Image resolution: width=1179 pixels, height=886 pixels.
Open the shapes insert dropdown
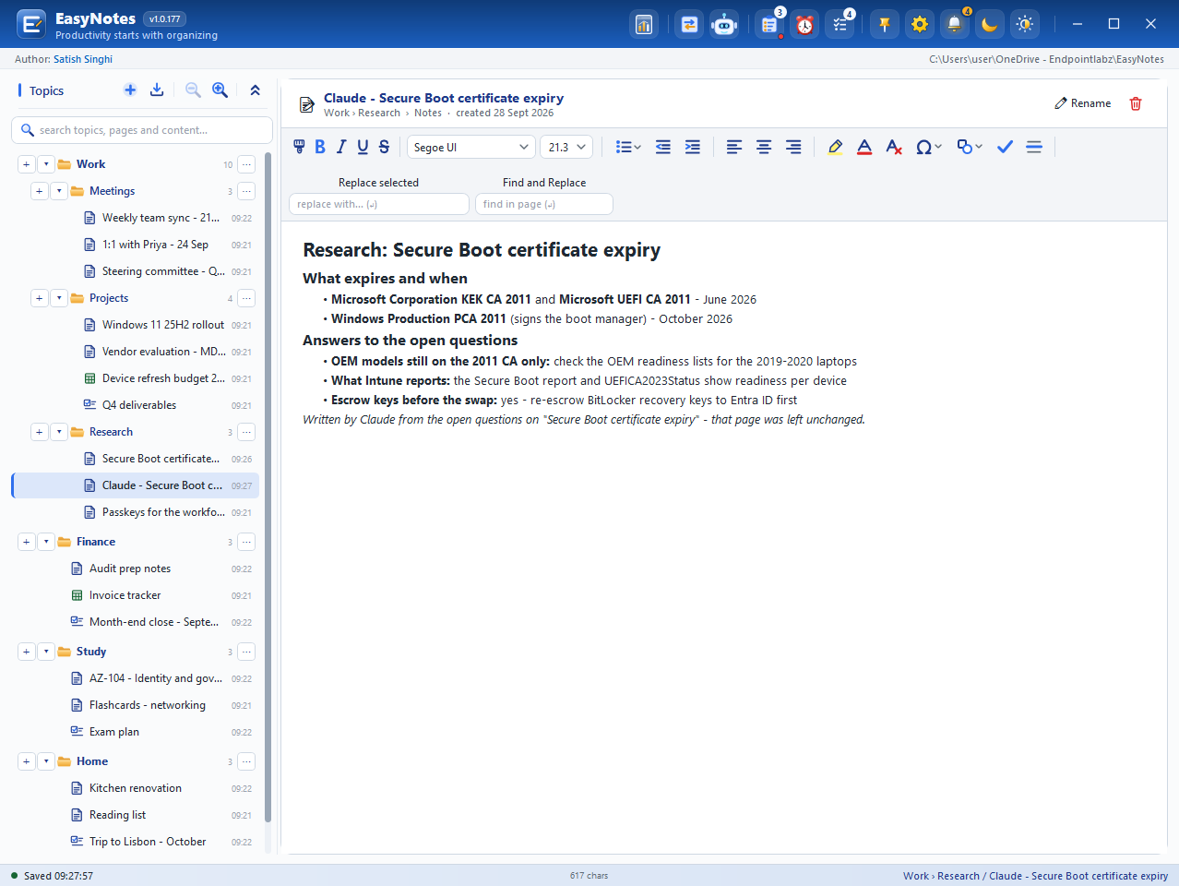click(970, 147)
